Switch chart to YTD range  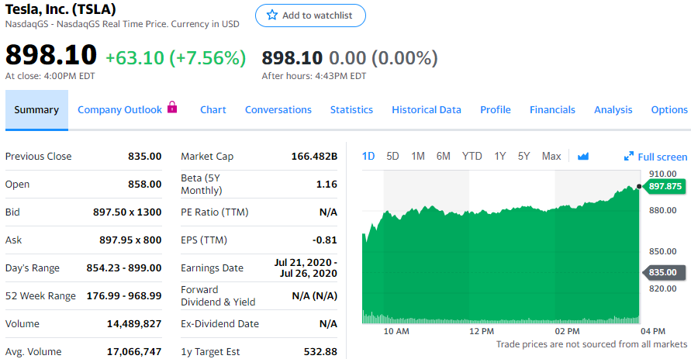472,156
